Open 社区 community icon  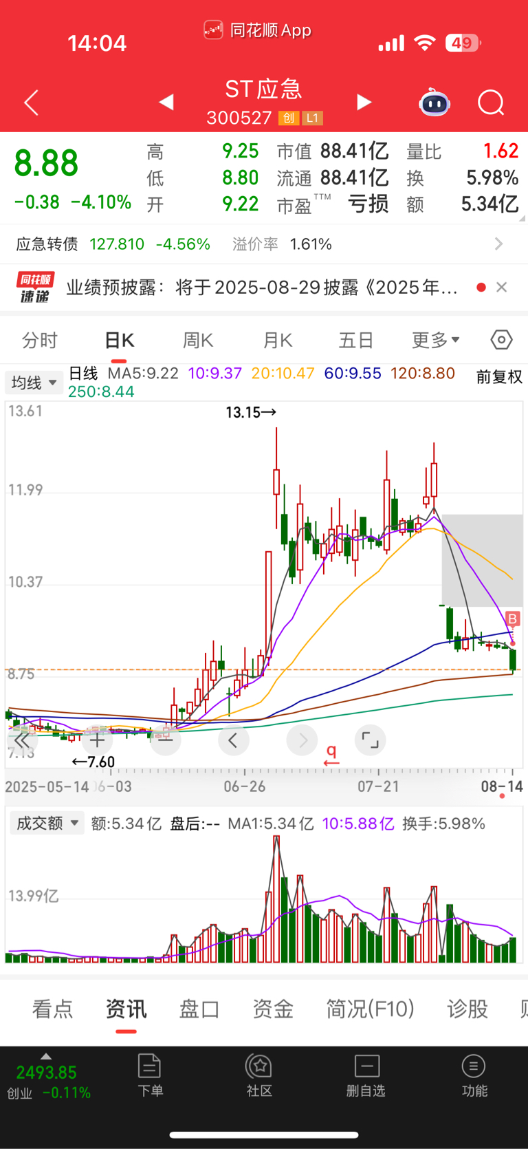coord(259,1075)
